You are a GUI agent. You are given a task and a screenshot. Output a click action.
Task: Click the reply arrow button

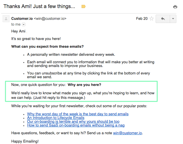pyautogui.click(x=163, y=19)
